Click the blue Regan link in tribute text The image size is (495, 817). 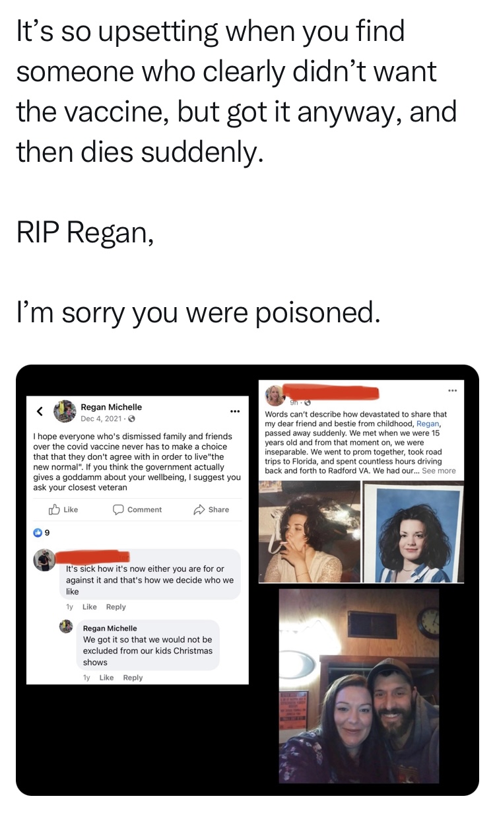[x=428, y=423]
